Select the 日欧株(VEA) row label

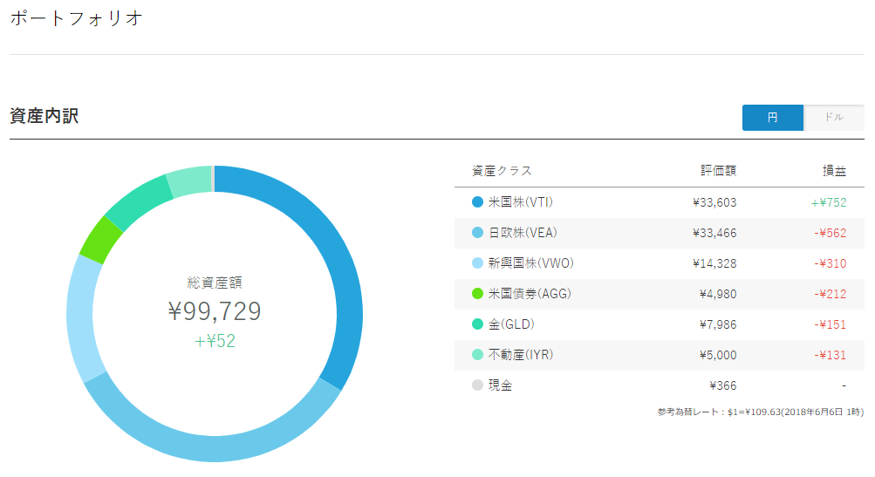click(x=523, y=233)
